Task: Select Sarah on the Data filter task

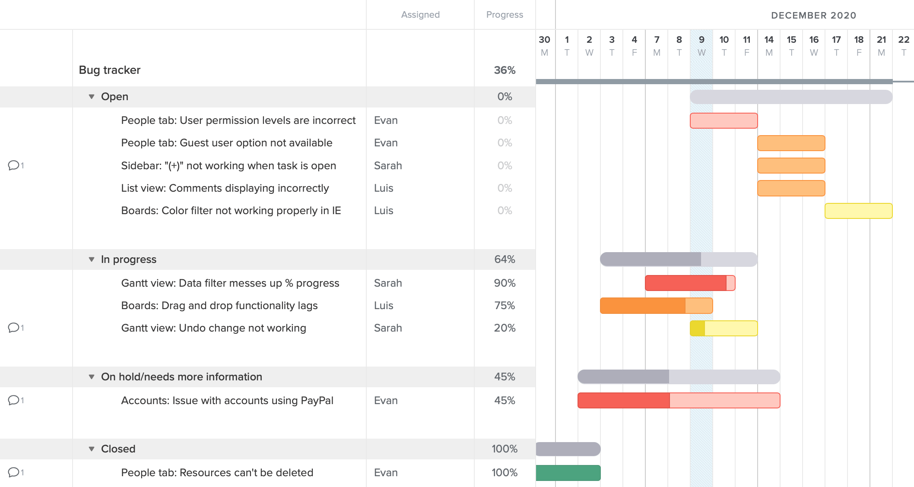Action: coord(388,283)
